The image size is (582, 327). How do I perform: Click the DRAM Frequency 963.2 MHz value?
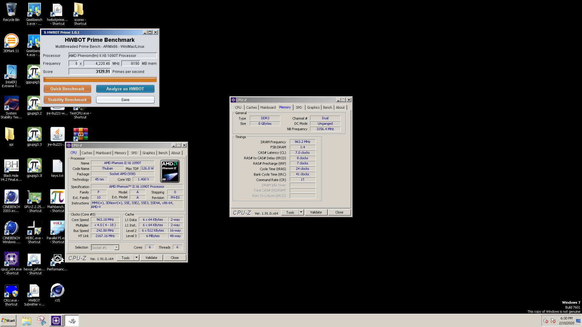click(x=303, y=142)
